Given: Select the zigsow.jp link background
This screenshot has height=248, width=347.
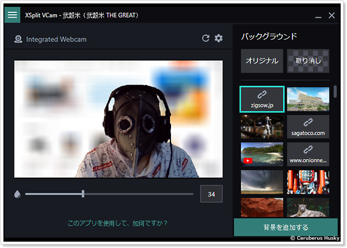Looking at the screenshot, I should [262, 99].
